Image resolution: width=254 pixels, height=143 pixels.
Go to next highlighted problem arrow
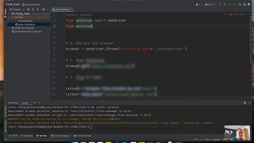coord(250,14)
